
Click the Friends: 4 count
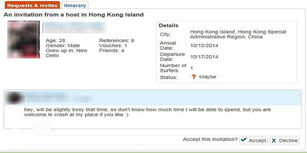point(111,51)
